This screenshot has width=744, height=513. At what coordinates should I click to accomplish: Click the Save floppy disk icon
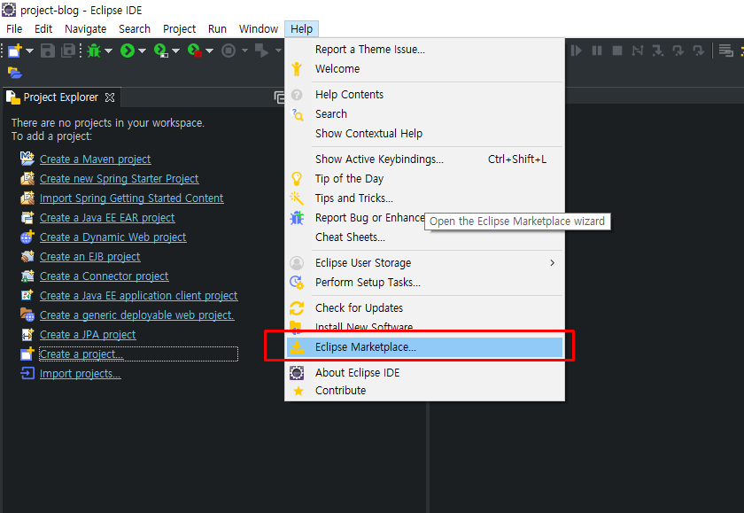coord(48,51)
